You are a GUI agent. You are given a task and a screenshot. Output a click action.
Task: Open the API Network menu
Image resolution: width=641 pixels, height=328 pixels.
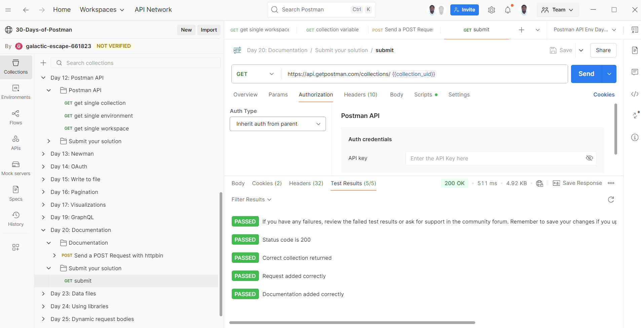click(153, 10)
